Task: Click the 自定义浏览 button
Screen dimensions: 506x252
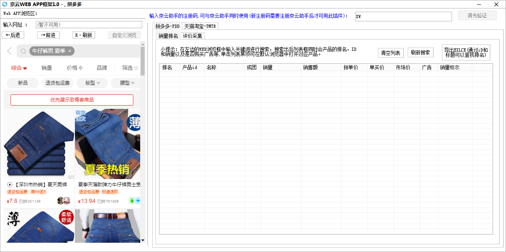Action: [x=124, y=35]
